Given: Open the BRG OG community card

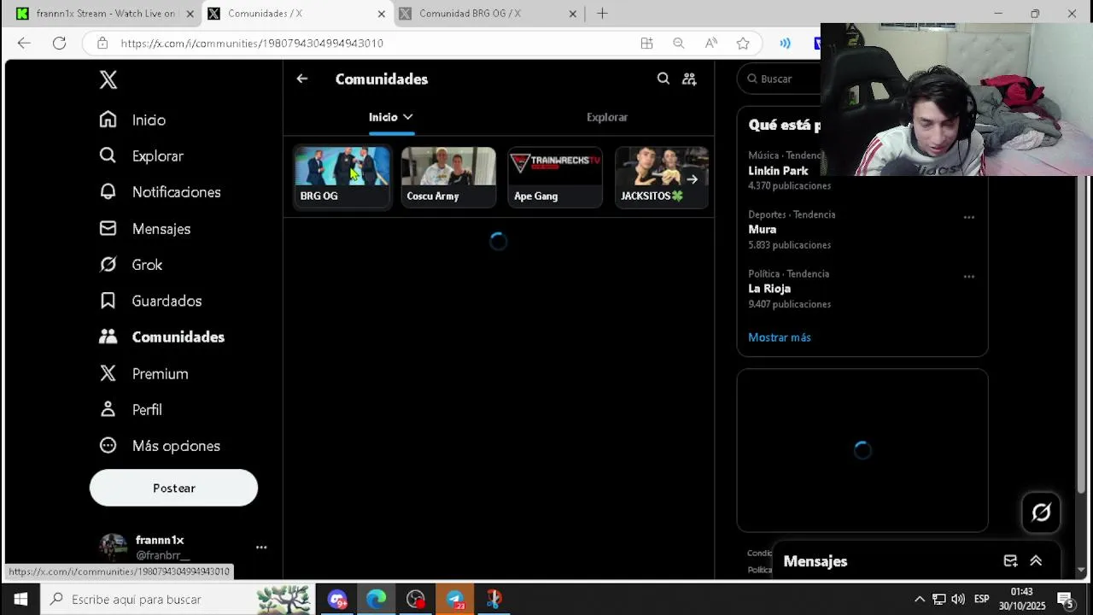Looking at the screenshot, I should (x=342, y=177).
